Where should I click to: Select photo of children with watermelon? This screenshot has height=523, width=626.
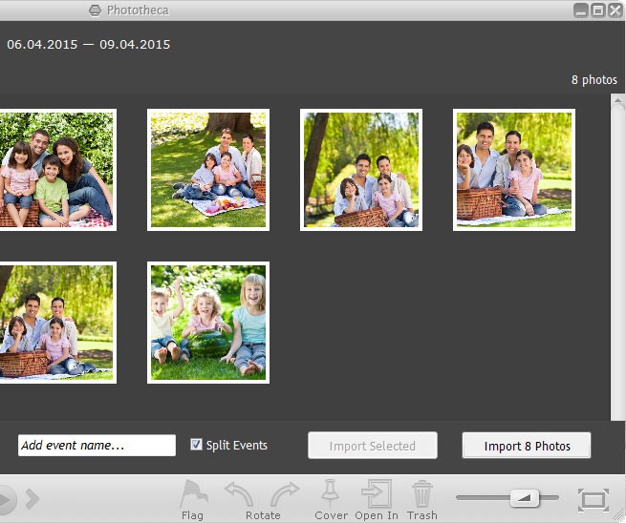coord(208,323)
